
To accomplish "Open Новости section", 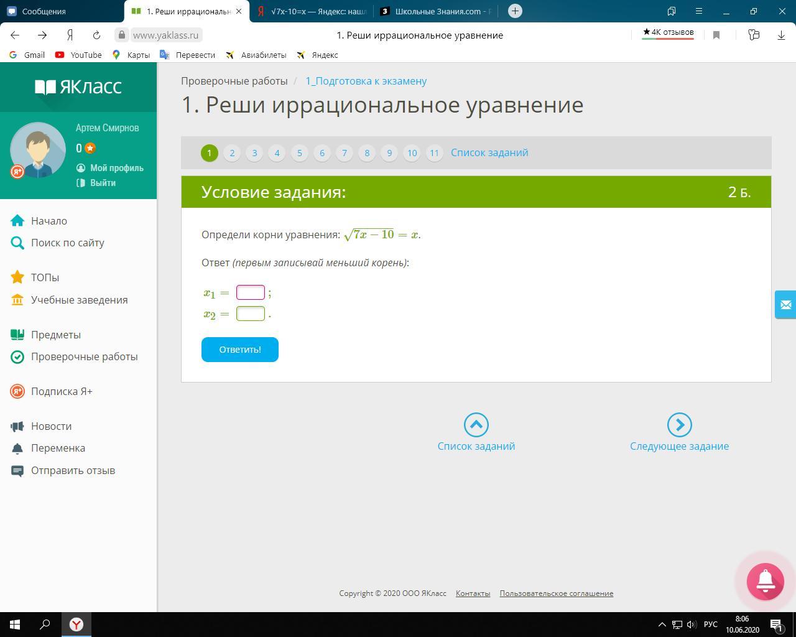I will [52, 426].
